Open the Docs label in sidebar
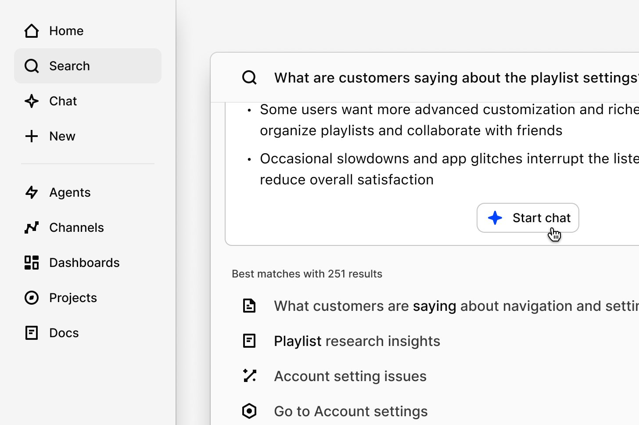Screen dimensions: 639x425 point(64,333)
